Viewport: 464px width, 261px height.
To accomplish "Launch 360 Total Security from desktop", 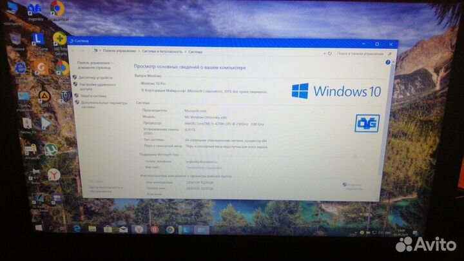I will pos(60,44).
